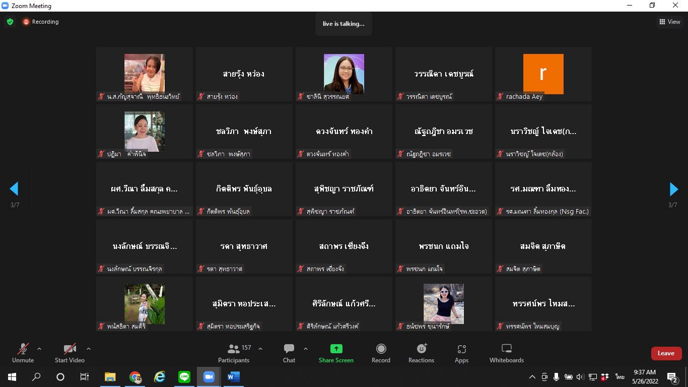
Task: Leave the meeting
Action: coord(666,353)
